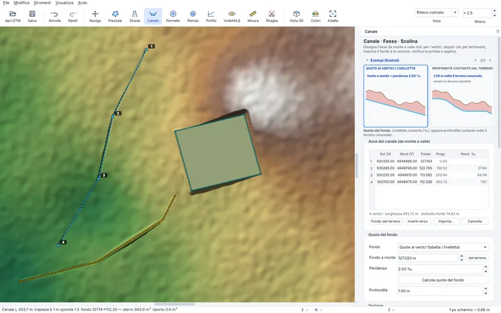Select the Ritaglia crop tool
Image resolution: width=501 pixels, height=313 pixels.
[272, 16]
